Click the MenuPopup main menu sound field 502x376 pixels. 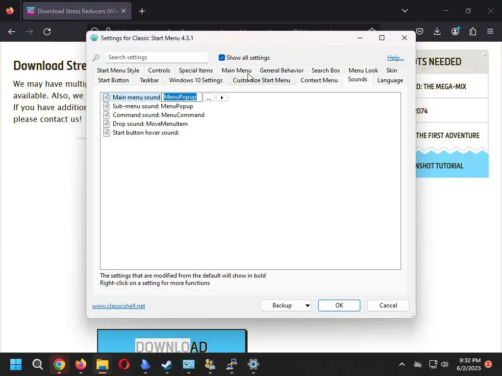[x=182, y=97]
